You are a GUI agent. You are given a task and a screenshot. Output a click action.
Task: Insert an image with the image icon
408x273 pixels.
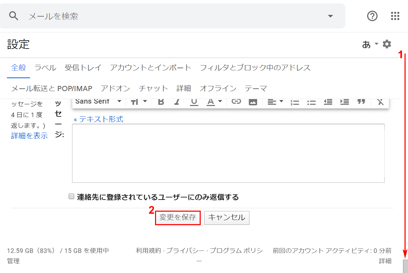253,102
